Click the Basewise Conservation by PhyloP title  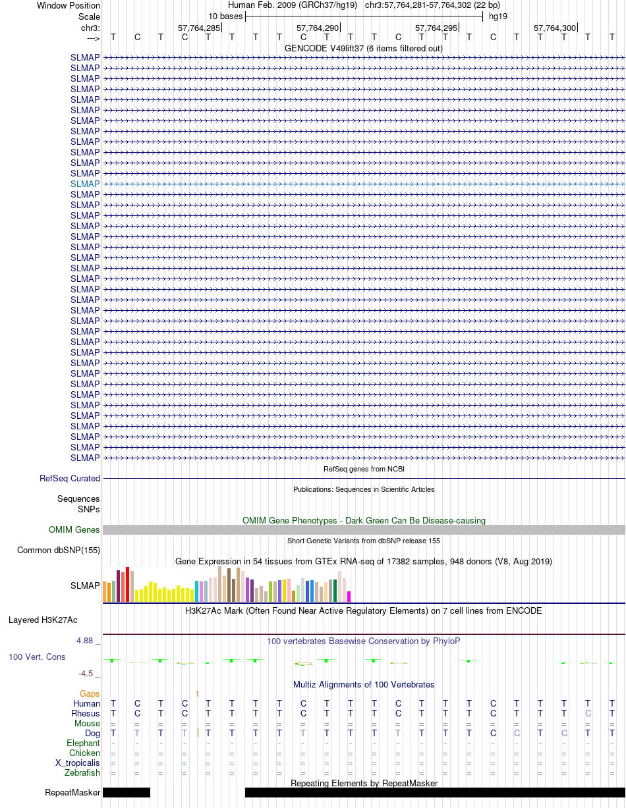364,641
